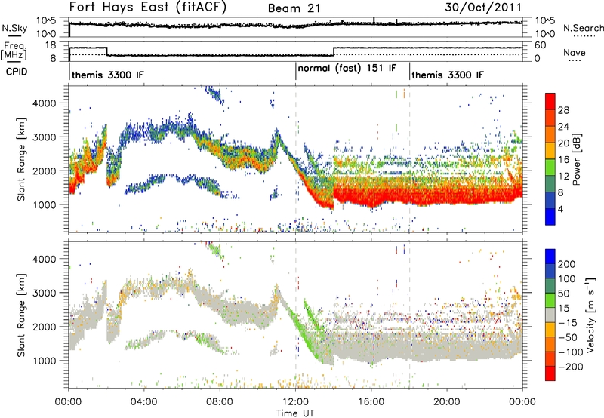This screenshot has width=604, height=418.
Task: Select the '3000' tick of the velocity panel
Action: click(x=45, y=293)
